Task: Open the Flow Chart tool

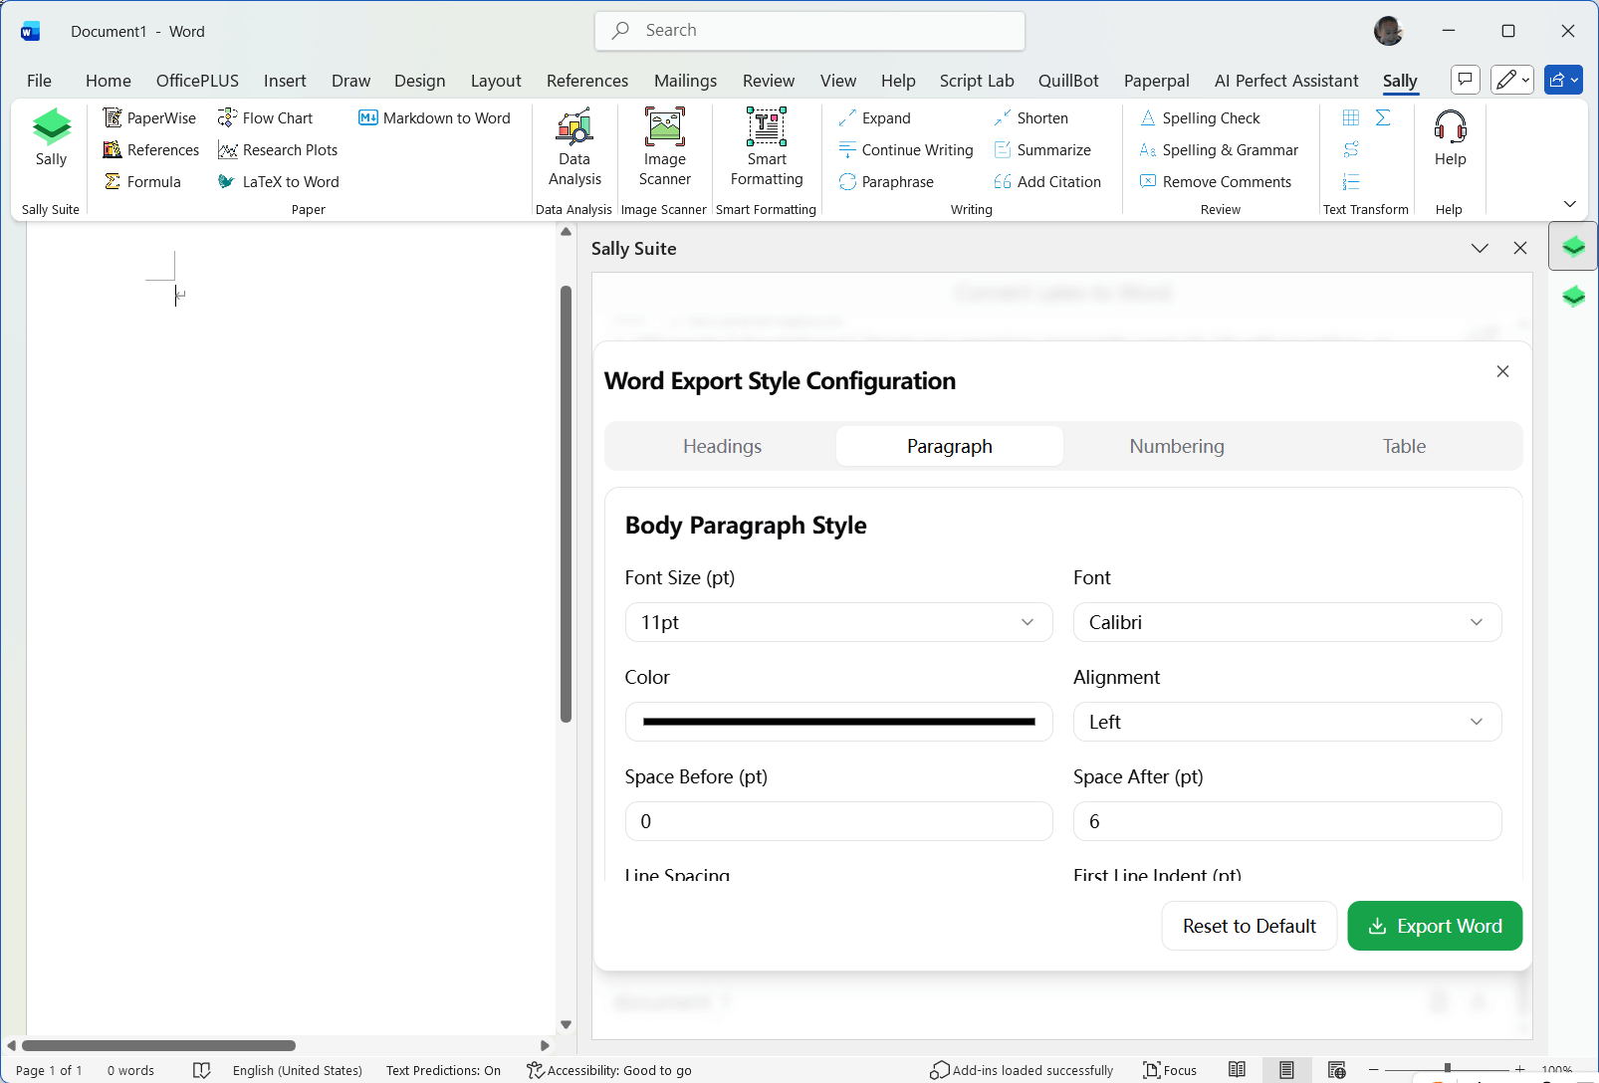Action: pyautogui.click(x=266, y=117)
